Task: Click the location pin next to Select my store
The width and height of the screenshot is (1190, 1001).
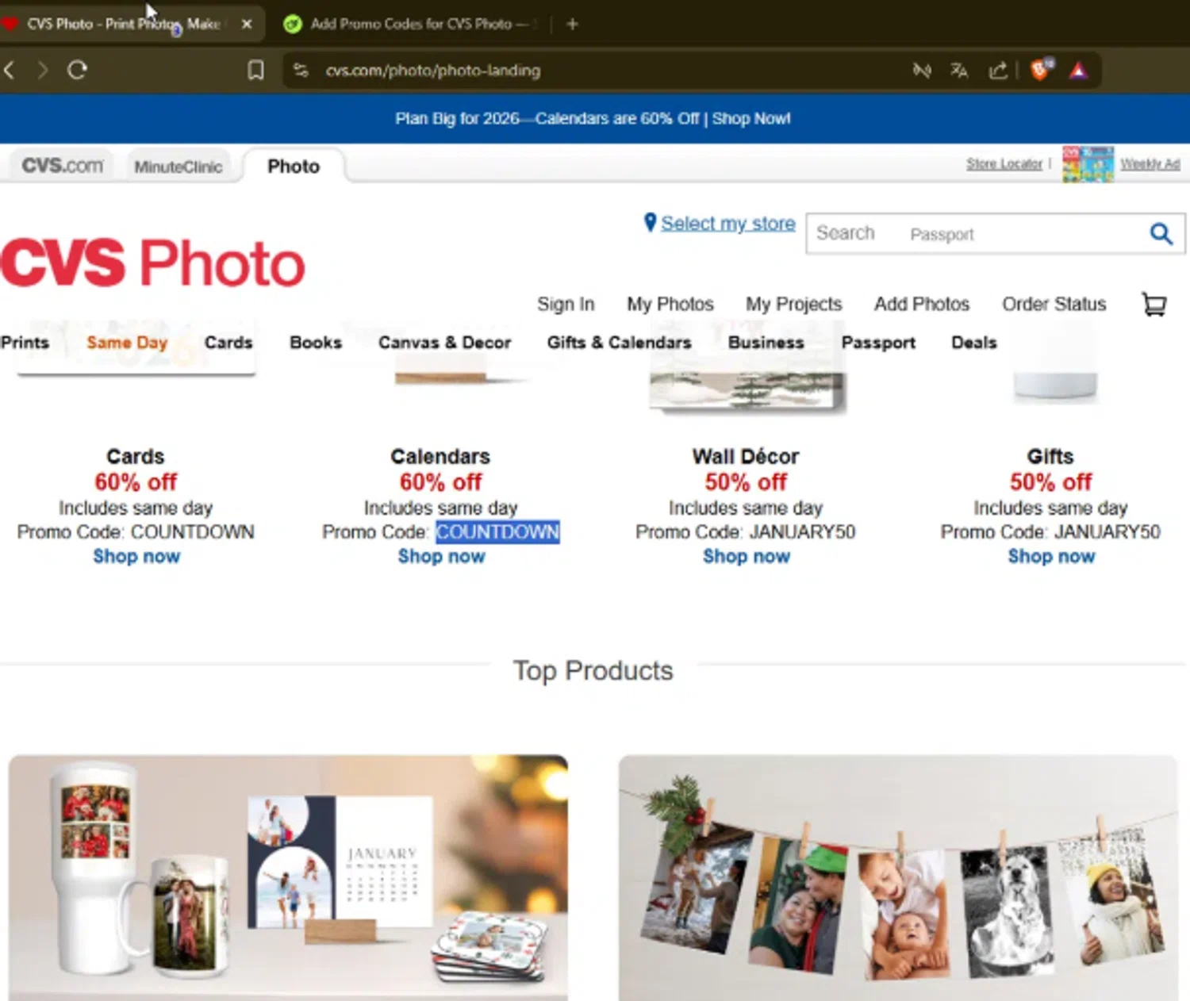Action: click(x=650, y=223)
